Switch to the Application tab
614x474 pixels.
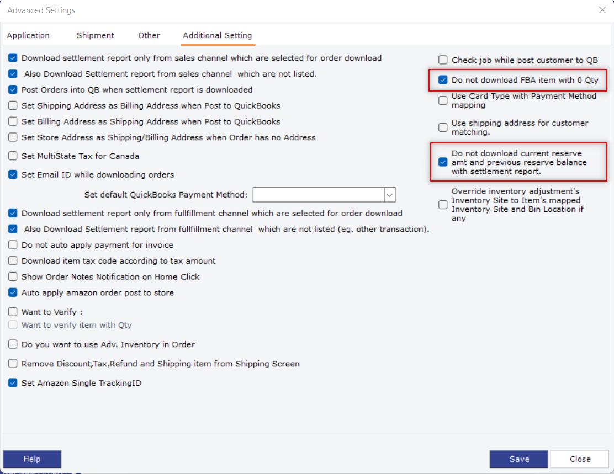click(28, 35)
